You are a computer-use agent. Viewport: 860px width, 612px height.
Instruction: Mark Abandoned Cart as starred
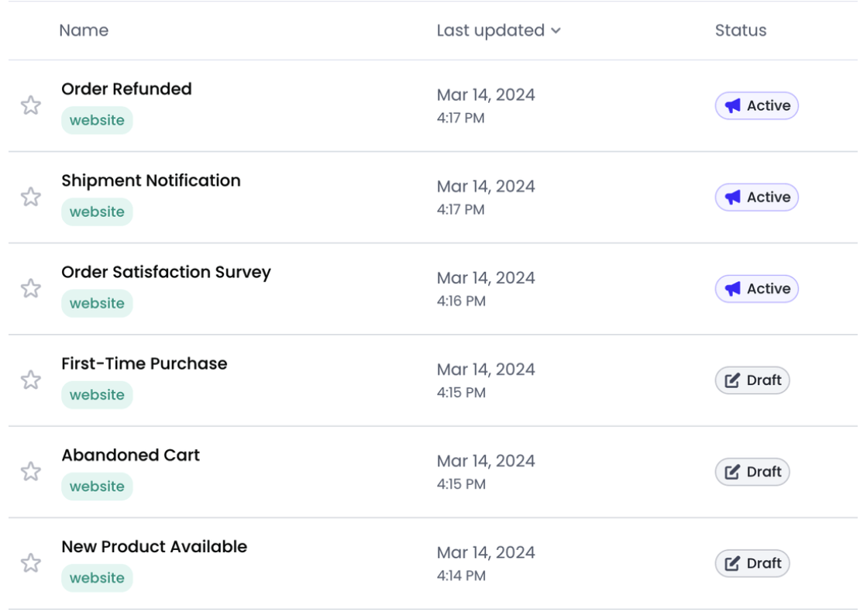tap(31, 471)
